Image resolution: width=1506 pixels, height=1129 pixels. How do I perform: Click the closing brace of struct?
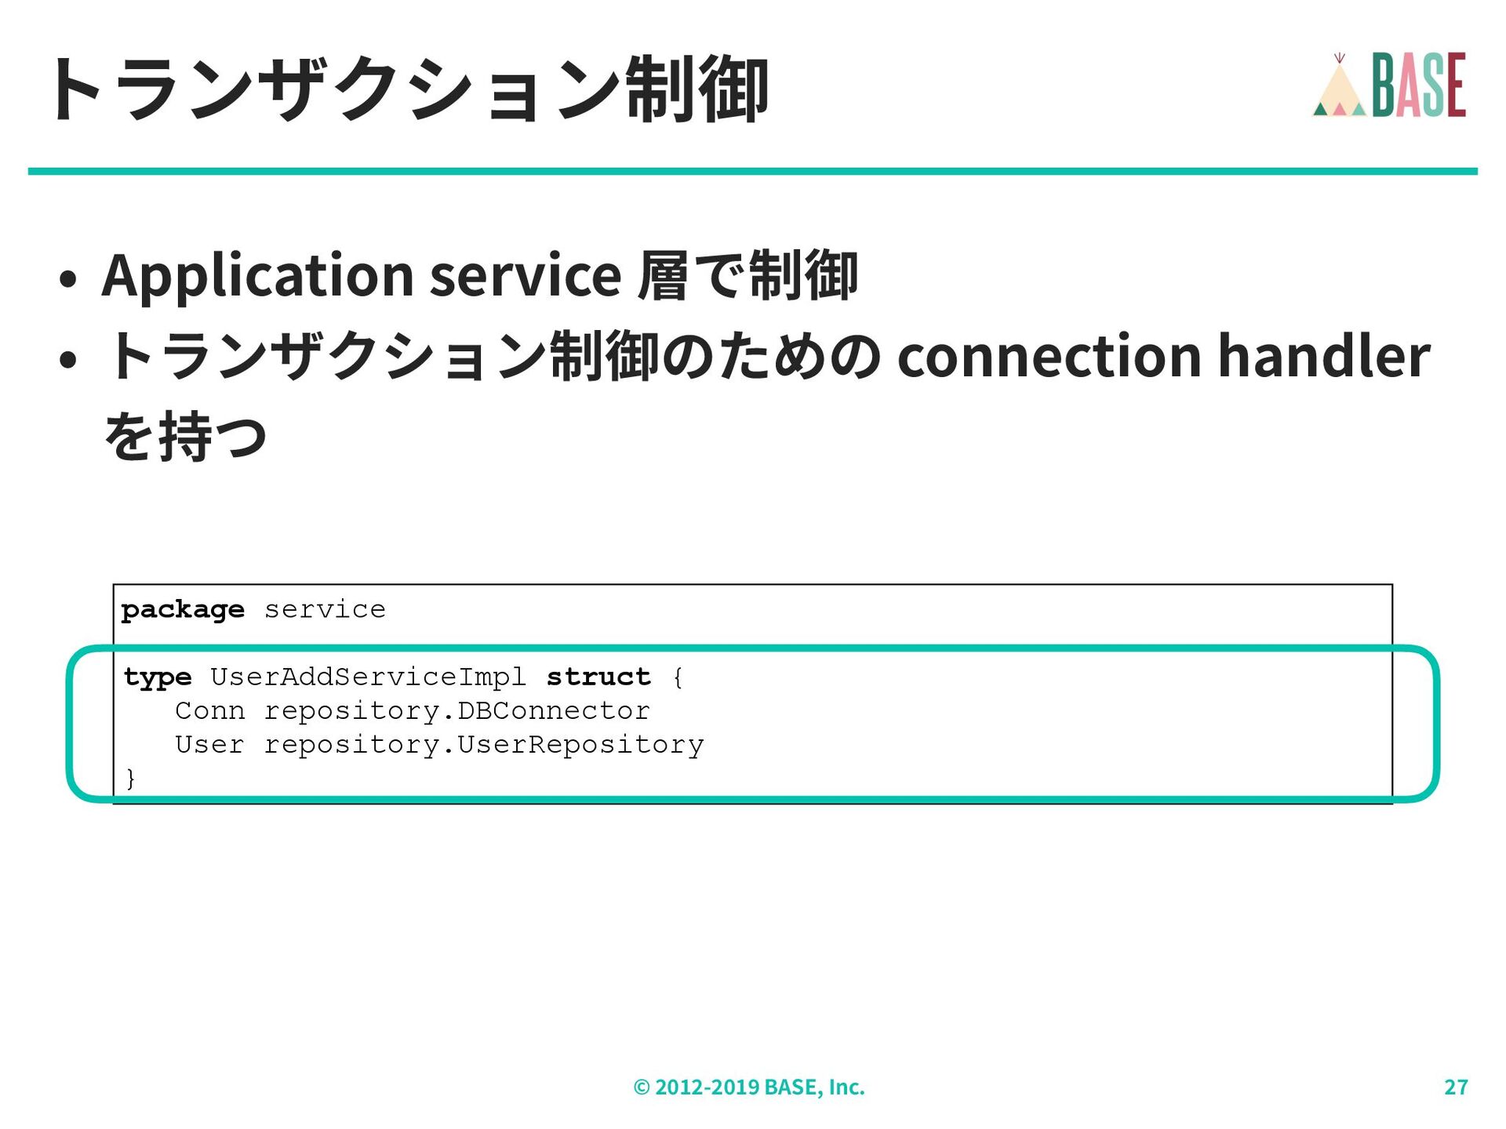130,779
